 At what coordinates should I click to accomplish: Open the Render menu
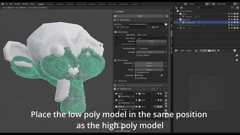(x=18, y=4)
